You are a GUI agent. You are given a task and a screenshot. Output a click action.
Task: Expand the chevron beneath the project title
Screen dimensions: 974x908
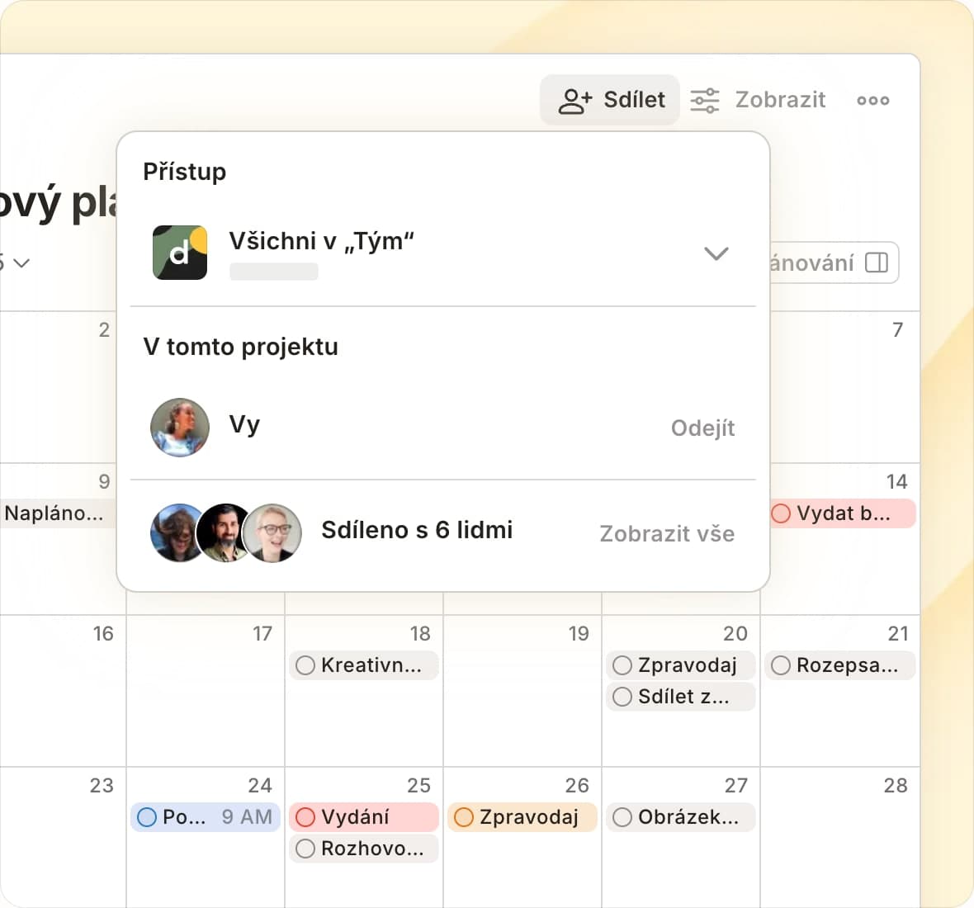pos(21,262)
